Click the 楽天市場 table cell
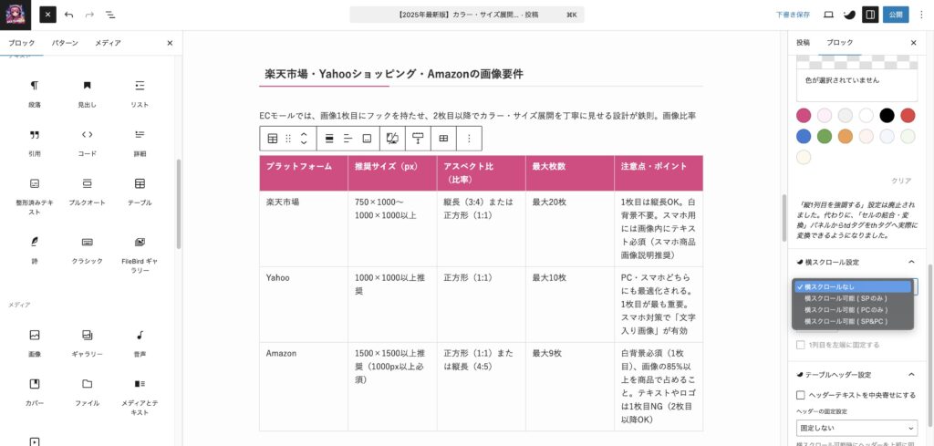Image resolution: width=934 pixels, height=446 pixels. point(304,229)
